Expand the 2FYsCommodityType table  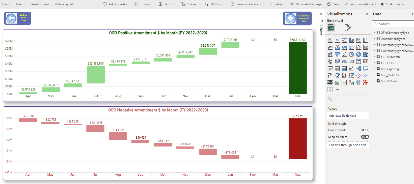pyautogui.click(x=374, y=33)
